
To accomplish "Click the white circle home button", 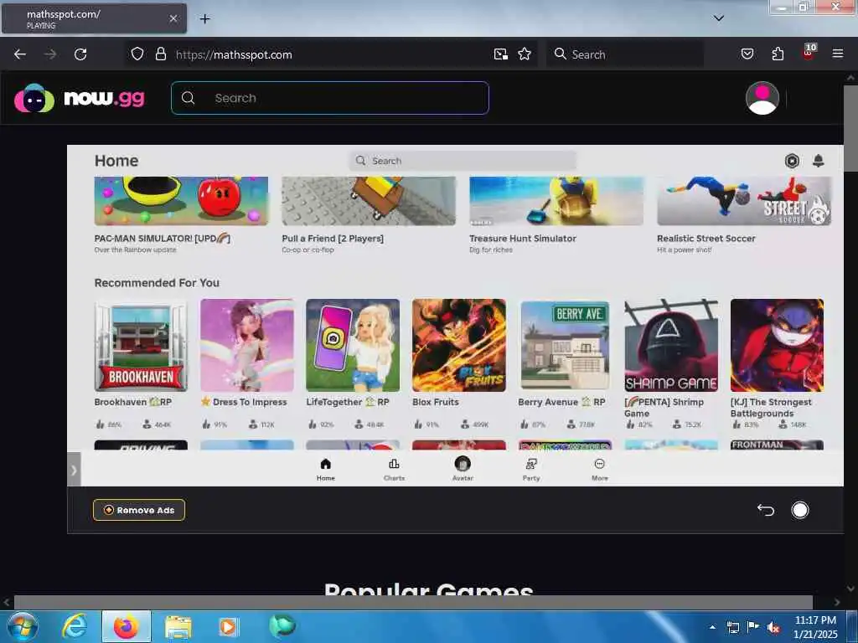I will click(799, 510).
